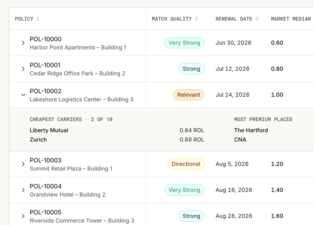
Task: Expand the POL-10003 row
Action: click(23, 164)
